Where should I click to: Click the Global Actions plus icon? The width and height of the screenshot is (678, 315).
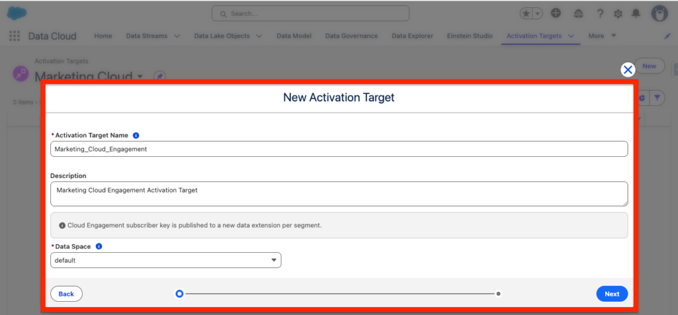click(x=556, y=13)
